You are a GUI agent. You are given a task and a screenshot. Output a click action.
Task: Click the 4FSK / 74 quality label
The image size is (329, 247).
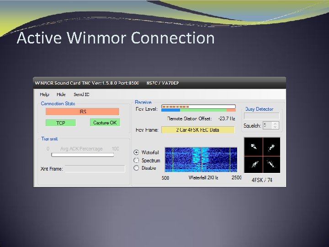(262, 180)
